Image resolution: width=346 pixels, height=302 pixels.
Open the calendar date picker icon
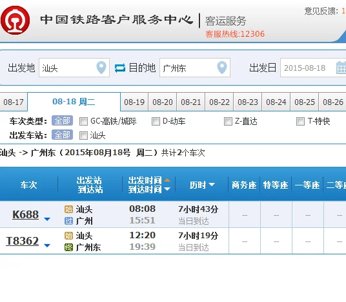pyautogui.click(x=341, y=68)
